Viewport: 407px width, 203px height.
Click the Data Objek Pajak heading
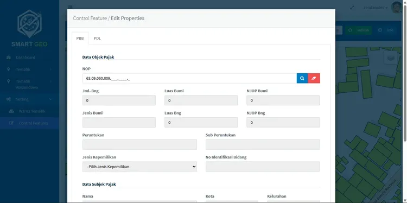pyautogui.click(x=98, y=57)
